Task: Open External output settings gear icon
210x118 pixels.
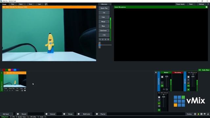Action: 47,114
